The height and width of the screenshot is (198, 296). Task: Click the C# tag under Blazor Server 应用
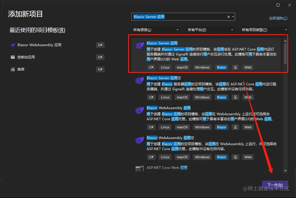151,67
